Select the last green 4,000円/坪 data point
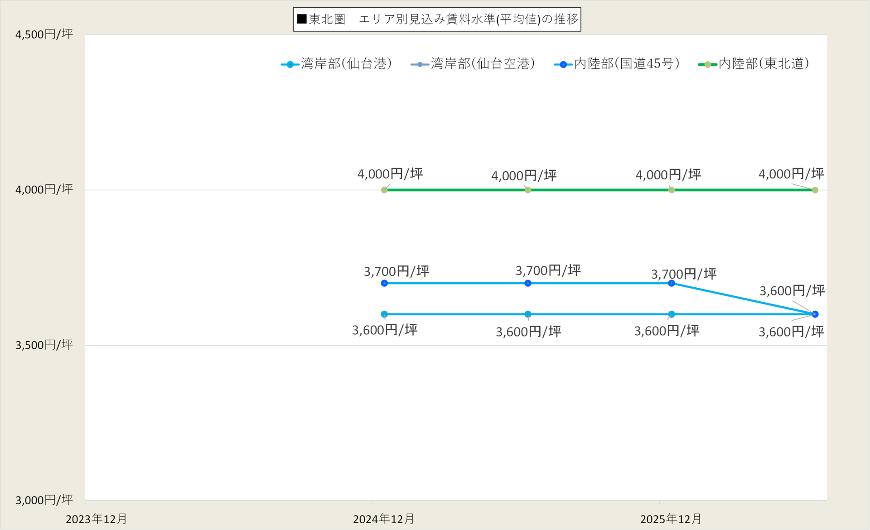 [x=815, y=190]
